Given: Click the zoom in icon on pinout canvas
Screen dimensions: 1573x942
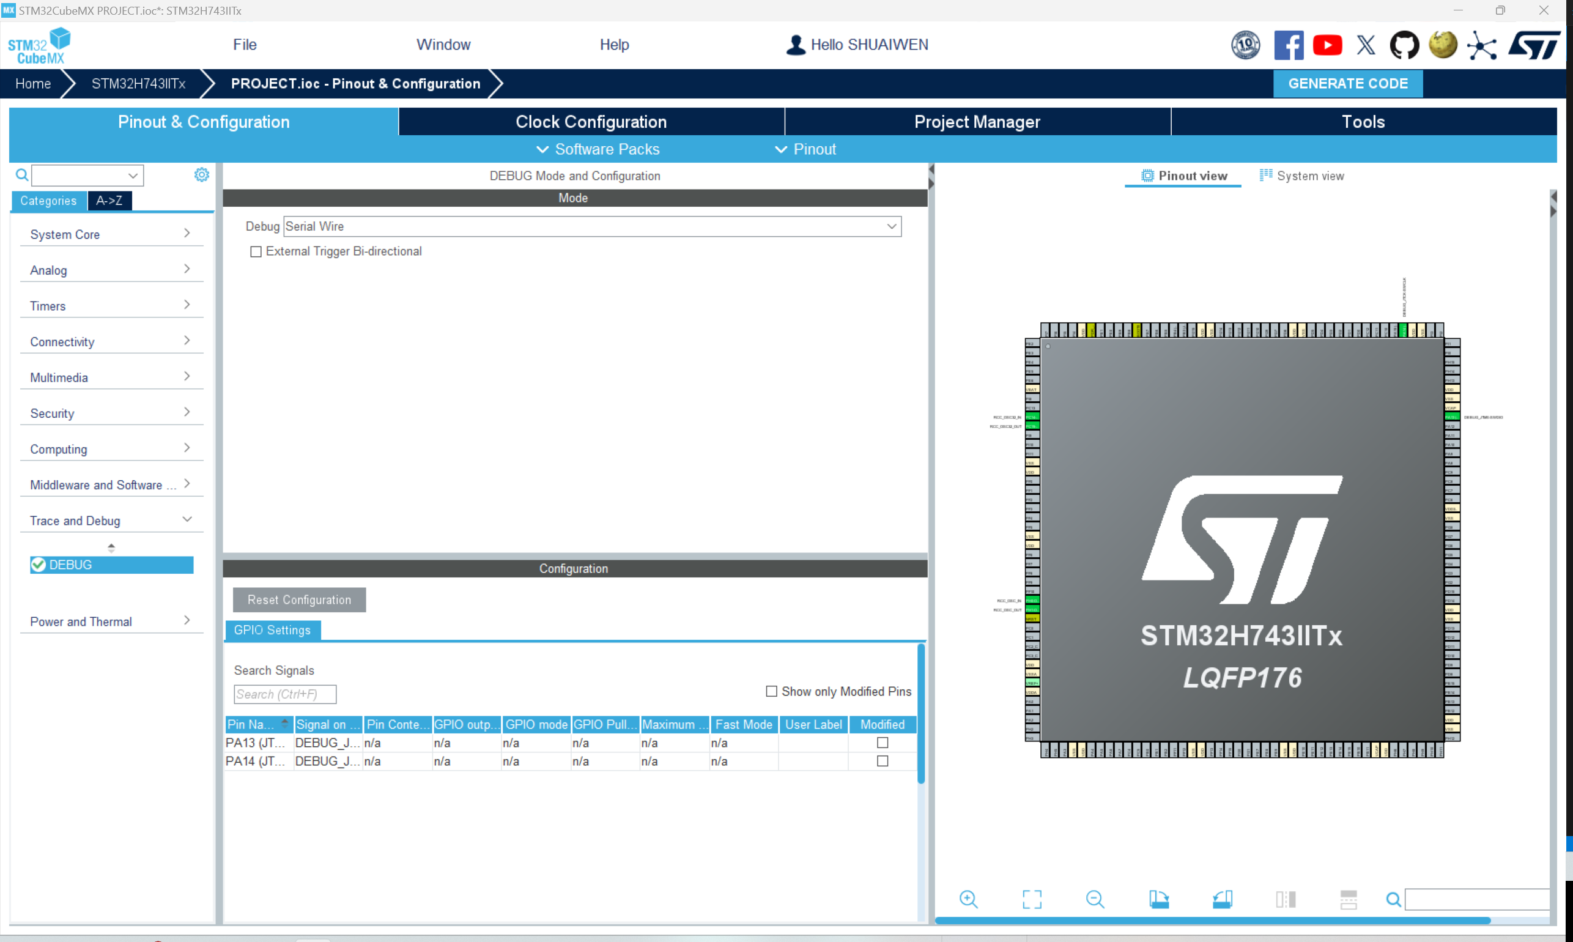Looking at the screenshot, I should [x=969, y=900].
